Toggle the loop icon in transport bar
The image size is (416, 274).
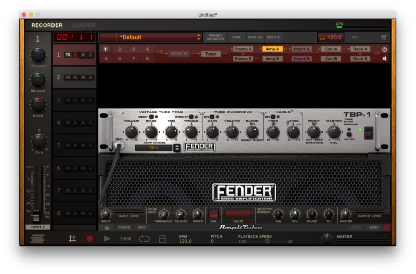tap(144, 239)
